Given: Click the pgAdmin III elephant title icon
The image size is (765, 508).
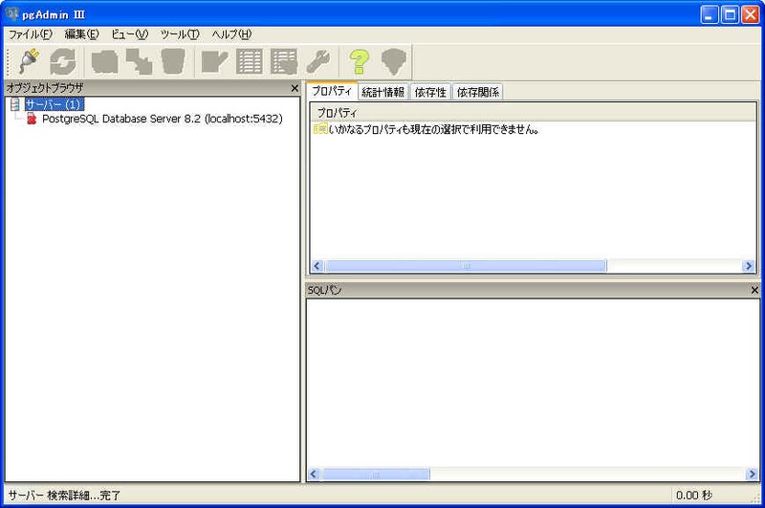Looking at the screenshot, I should (x=11, y=14).
